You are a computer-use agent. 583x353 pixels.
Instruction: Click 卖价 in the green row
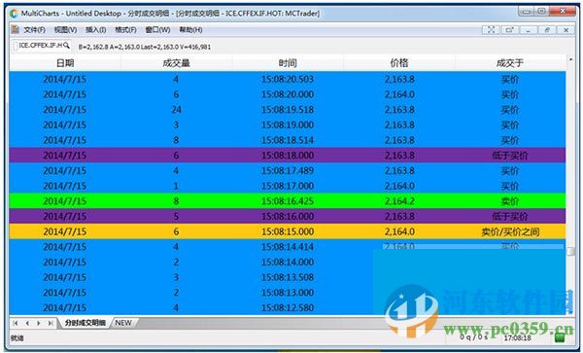(510, 201)
